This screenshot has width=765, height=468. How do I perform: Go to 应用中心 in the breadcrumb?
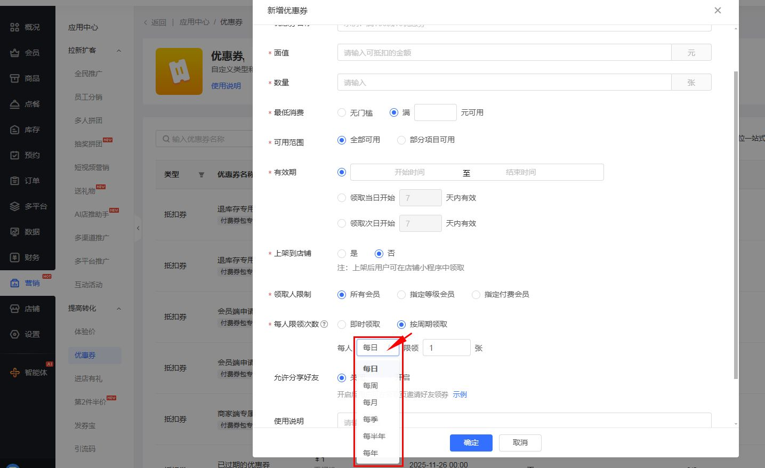click(196, 22)
